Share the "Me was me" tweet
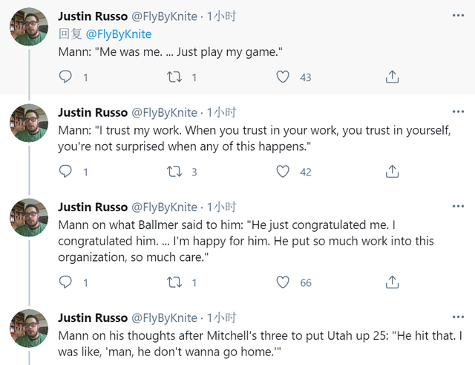This screenshot has height=365, width=475. 392,77
